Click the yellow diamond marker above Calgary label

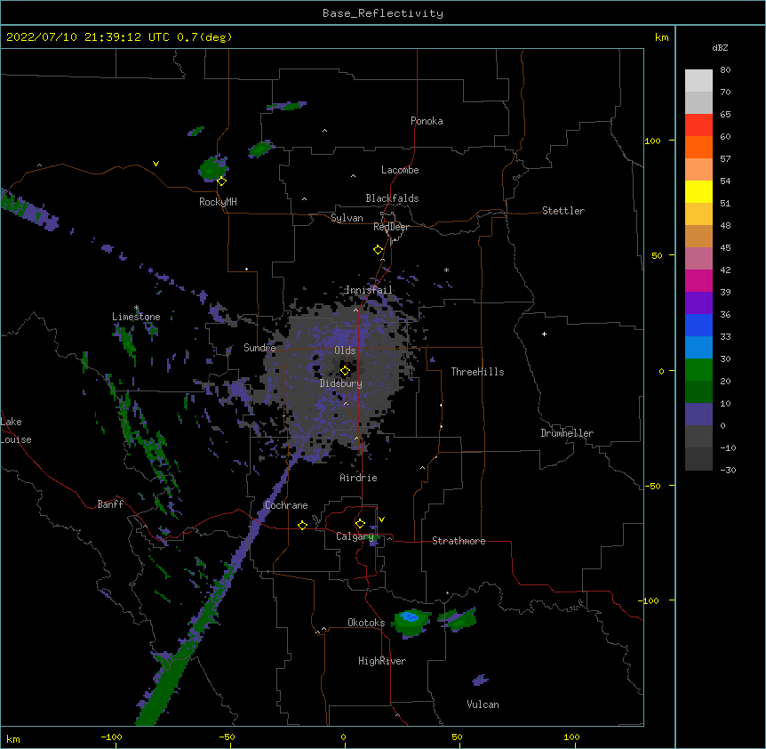click(x=360, y=524)
